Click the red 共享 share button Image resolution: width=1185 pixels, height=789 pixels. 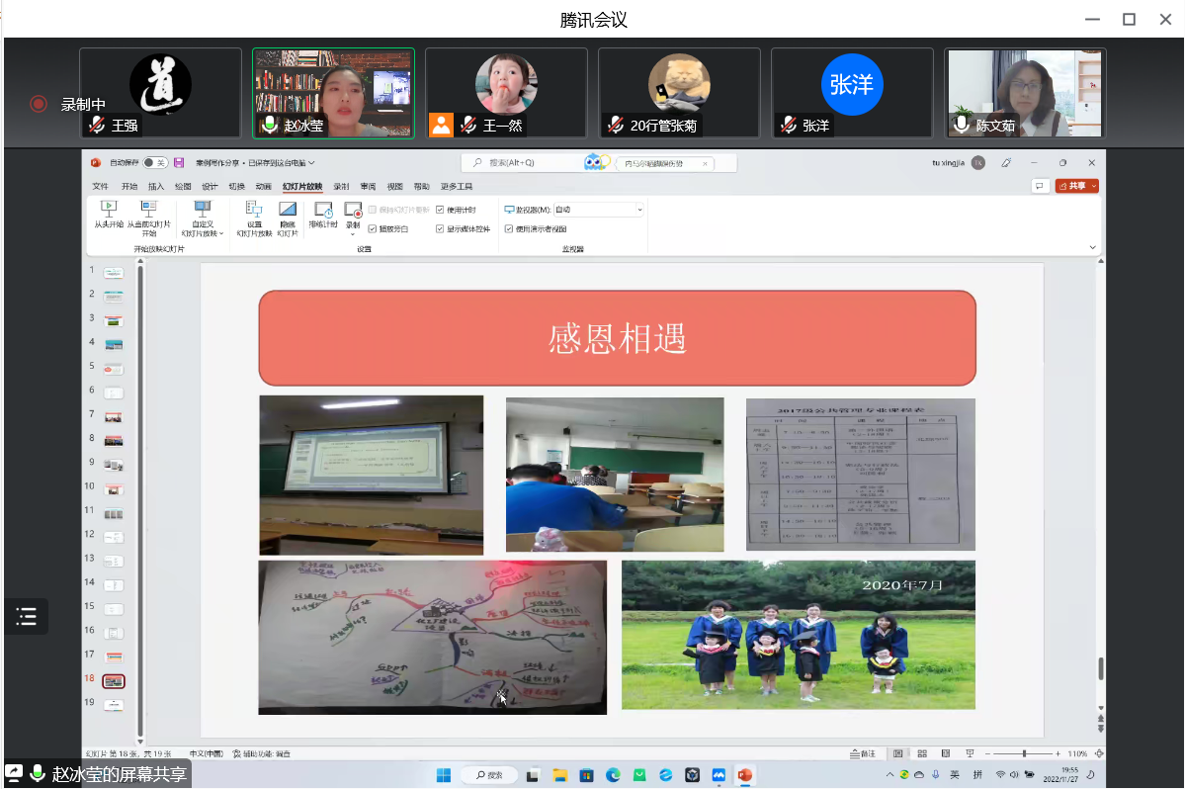tap(1076, 186)
